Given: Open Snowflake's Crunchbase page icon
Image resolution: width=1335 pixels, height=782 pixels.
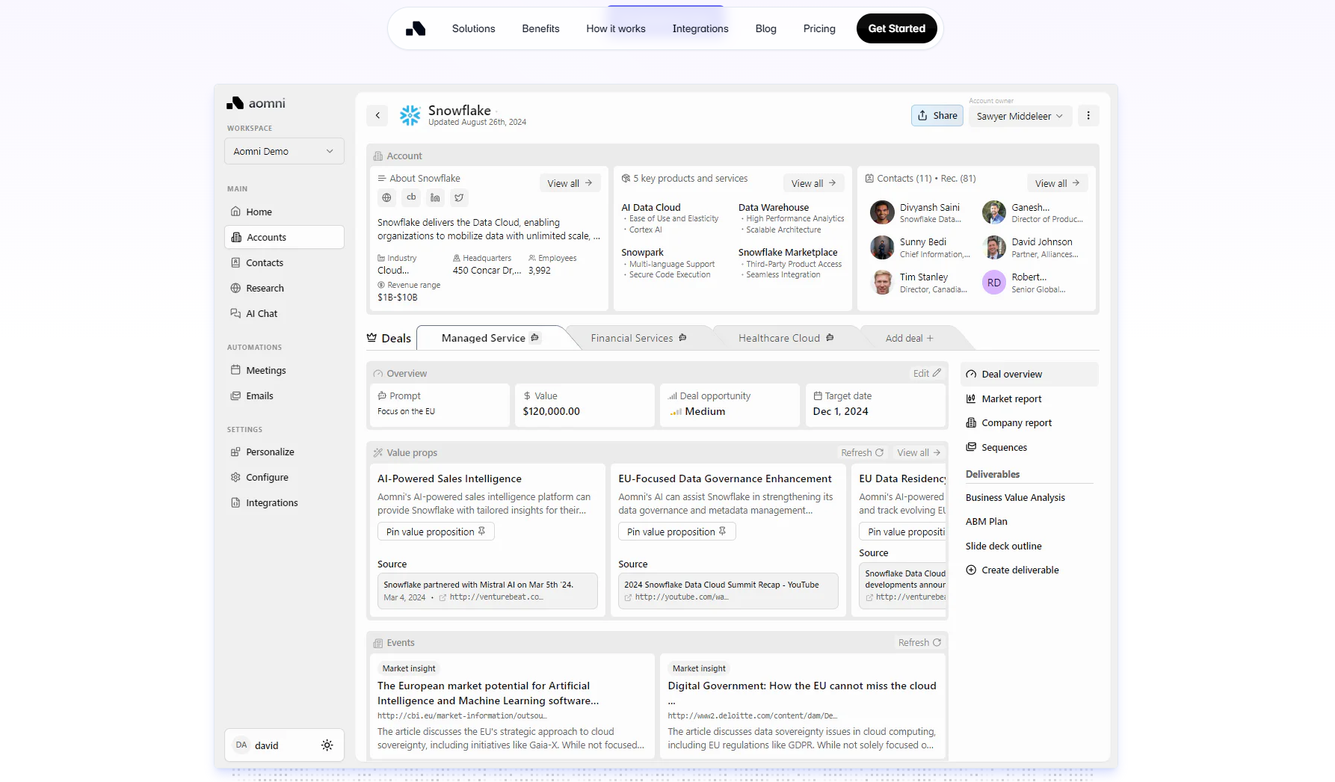Looking at the screenshot, I should tap(410, 197).
